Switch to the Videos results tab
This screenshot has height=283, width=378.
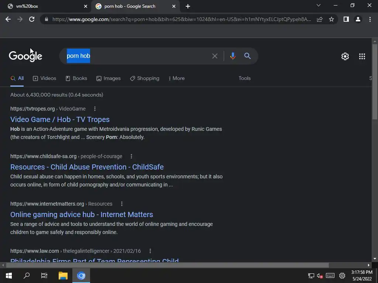(45, 78)
